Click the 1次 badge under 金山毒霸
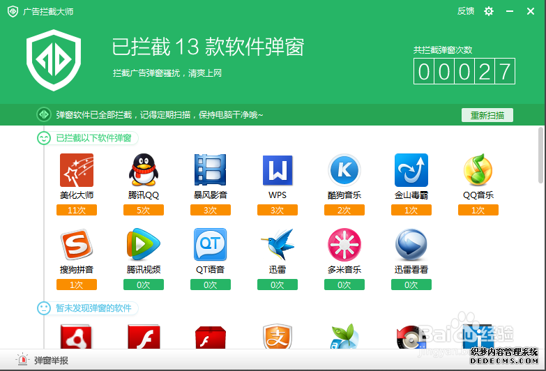The width and height of the screenshot is (546, 371). click(x=411, y=210)
